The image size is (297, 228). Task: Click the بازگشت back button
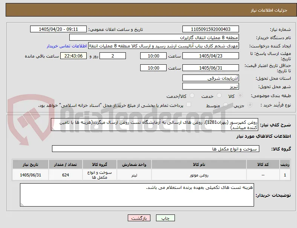[x=139, y=218]
